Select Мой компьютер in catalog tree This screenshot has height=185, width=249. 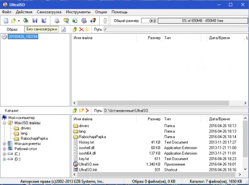[22, 118]
